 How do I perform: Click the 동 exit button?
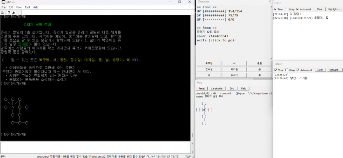coord(259,69)
